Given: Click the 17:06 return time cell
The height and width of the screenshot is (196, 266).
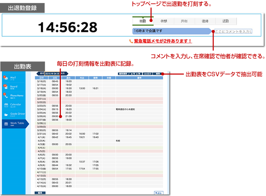Looking at the screenshot, I should (96, 162).
